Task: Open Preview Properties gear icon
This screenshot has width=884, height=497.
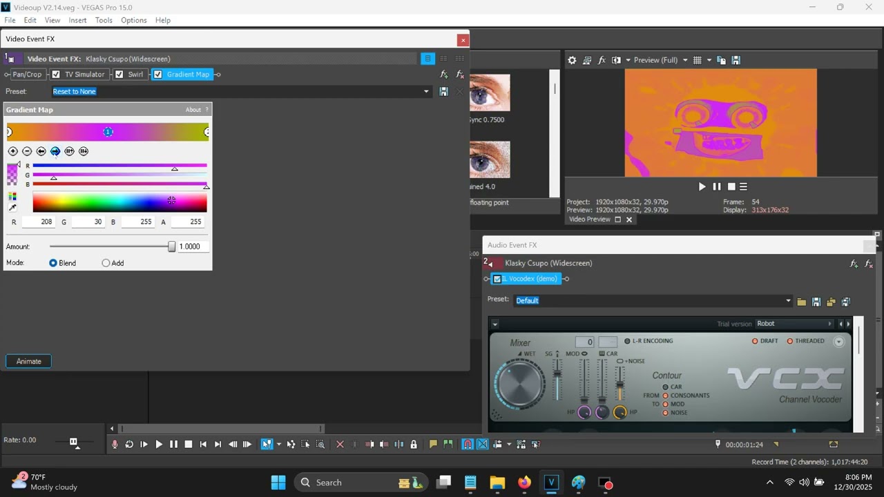Action: (x=572, y=60)
